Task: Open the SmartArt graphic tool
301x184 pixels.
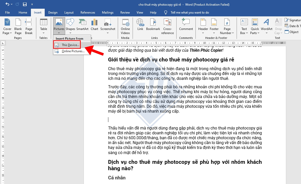Action: (x=82, y=25)
